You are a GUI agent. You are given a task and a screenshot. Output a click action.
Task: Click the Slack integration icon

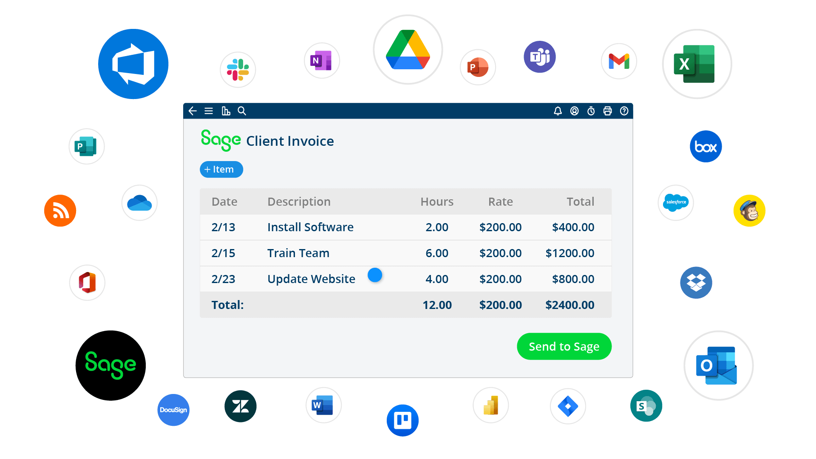pyautogui.click(x=238, y=69)
